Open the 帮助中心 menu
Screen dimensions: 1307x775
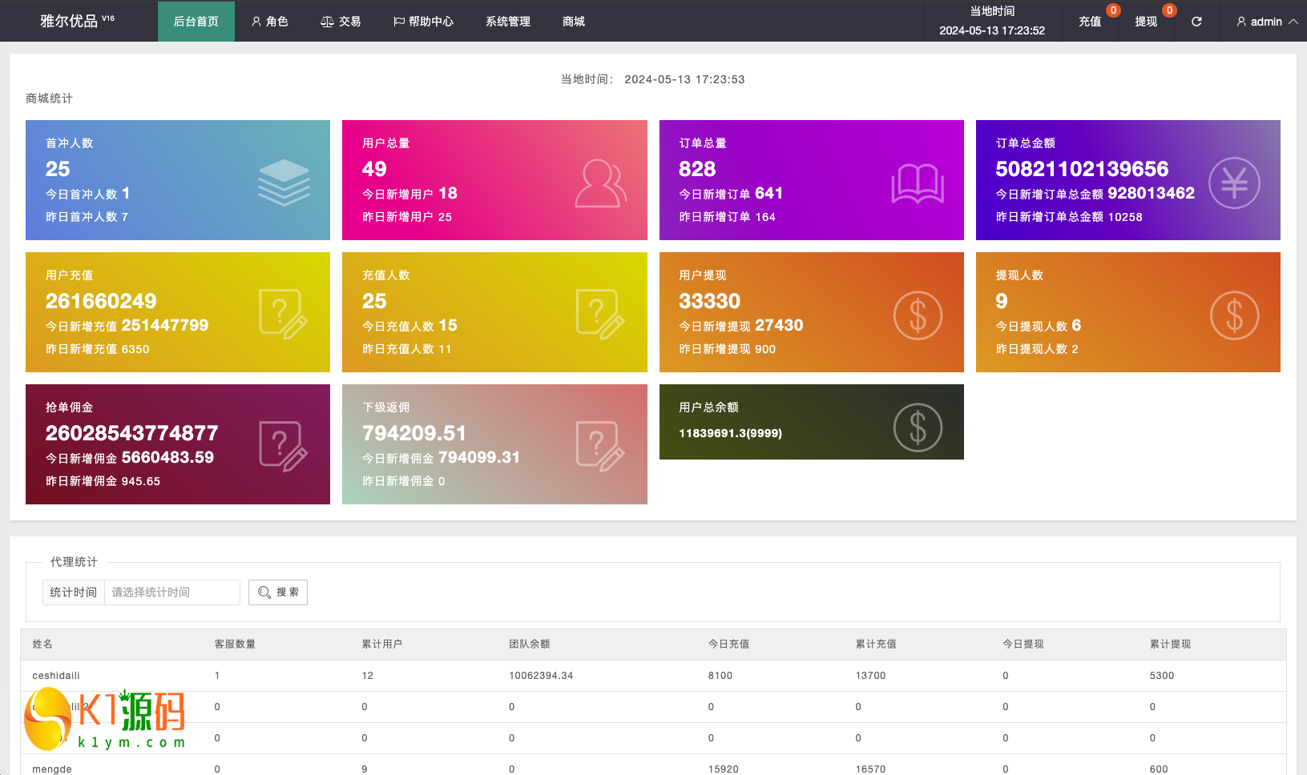point(423,22)
